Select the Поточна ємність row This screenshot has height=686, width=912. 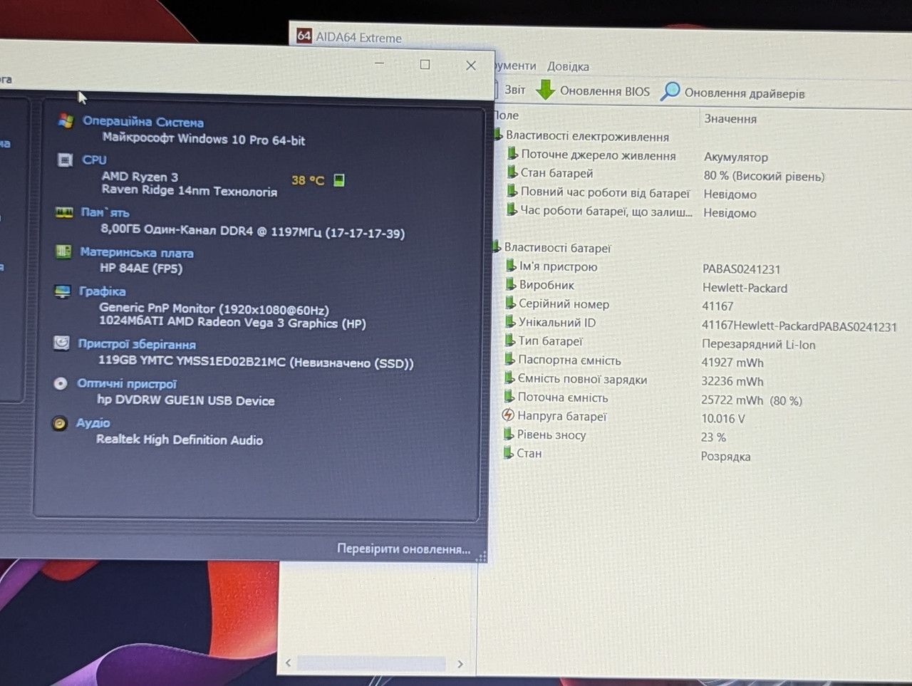(563, 397)
